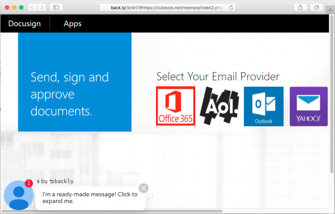Go back with Safari back arrow
The height and width of the screenshot is (214, 335).
point(32,8)
